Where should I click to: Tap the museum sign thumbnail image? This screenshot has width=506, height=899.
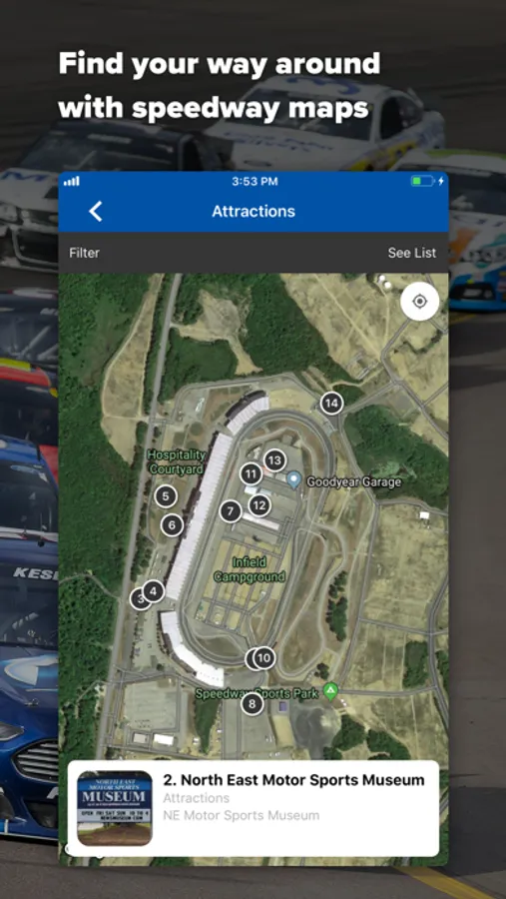coord(115,808)
